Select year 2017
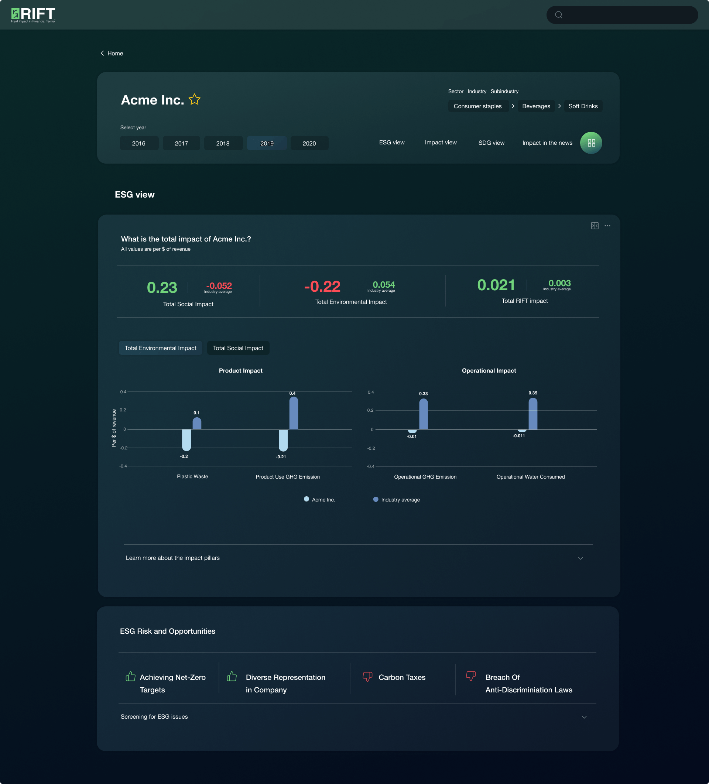Image resolution: width=709 pixels, height=784 pixels. click(x=181, y=143)
